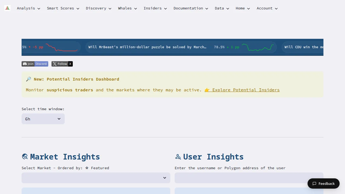Expand the Documentation menu
Viewport: 345px width, 194px height.
point(191,8)
